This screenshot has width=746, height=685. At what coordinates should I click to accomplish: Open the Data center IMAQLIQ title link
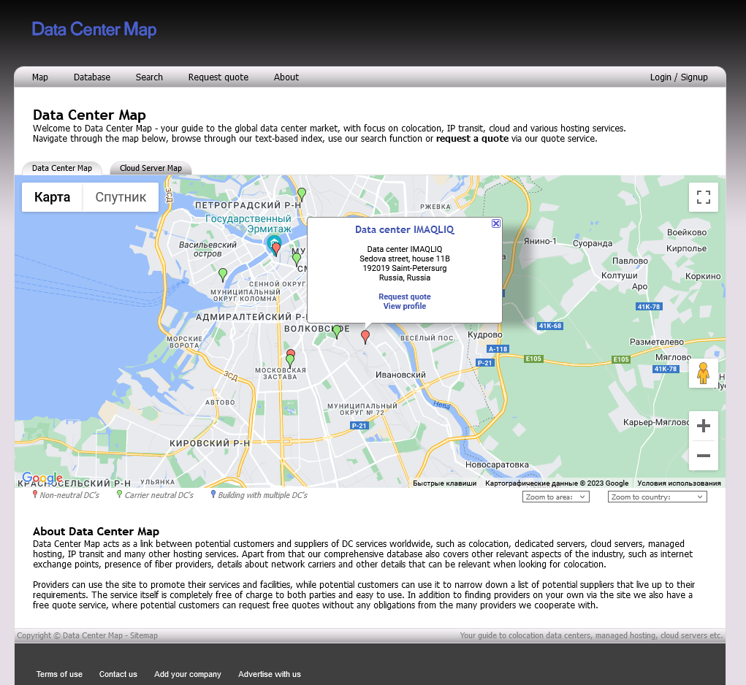coord(404,229)
